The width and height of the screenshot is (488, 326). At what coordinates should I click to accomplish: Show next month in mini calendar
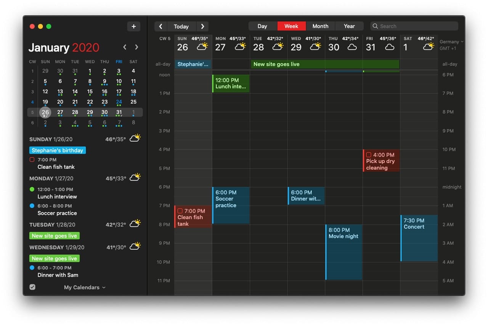coord(136,47)
